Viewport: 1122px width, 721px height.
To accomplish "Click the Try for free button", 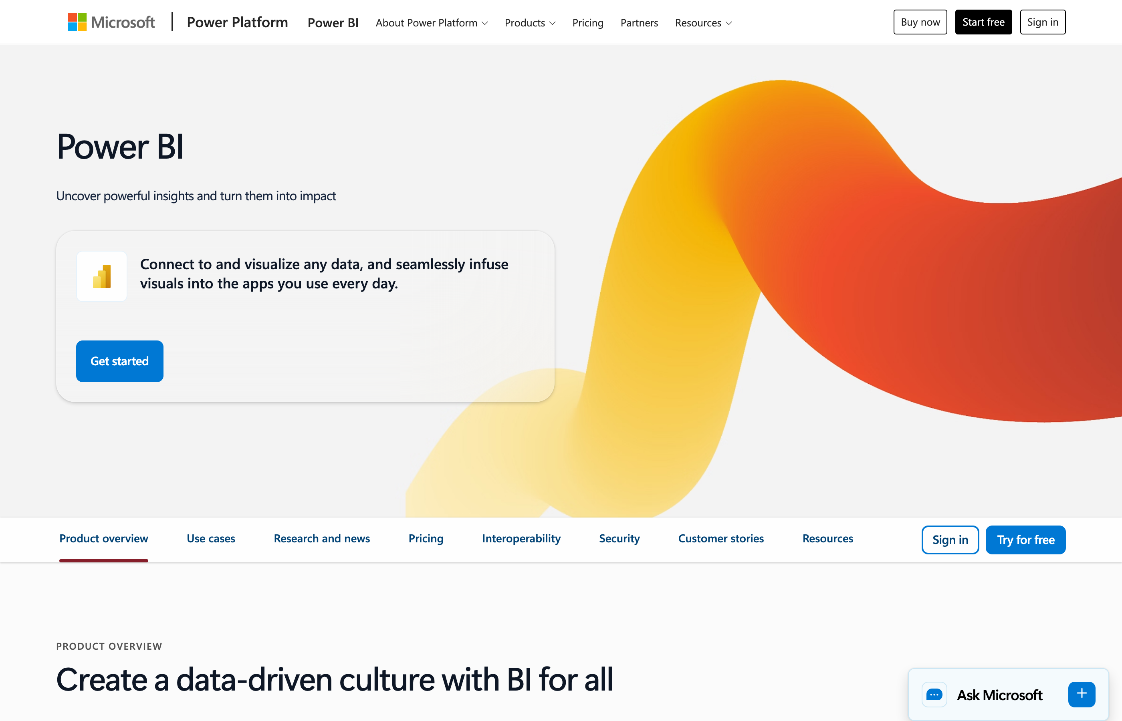I will click(1025, 540).
